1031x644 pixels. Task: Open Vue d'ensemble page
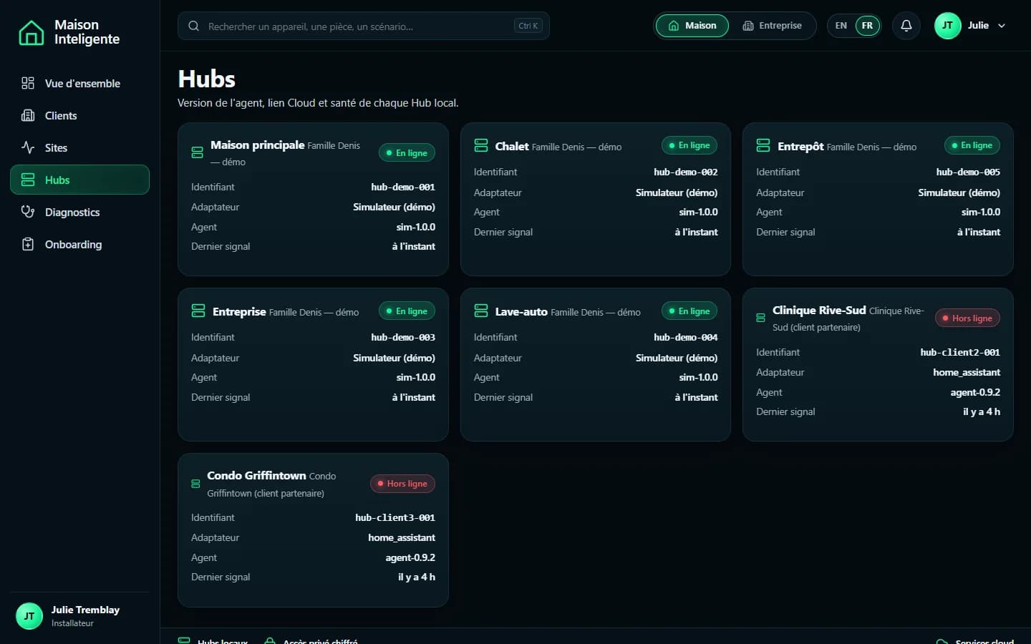(79, 83)
